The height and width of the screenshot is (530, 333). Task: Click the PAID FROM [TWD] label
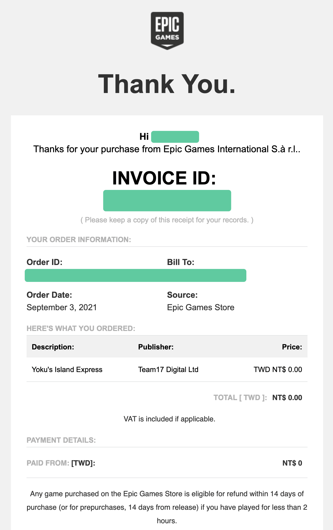(x=61, y=463)
